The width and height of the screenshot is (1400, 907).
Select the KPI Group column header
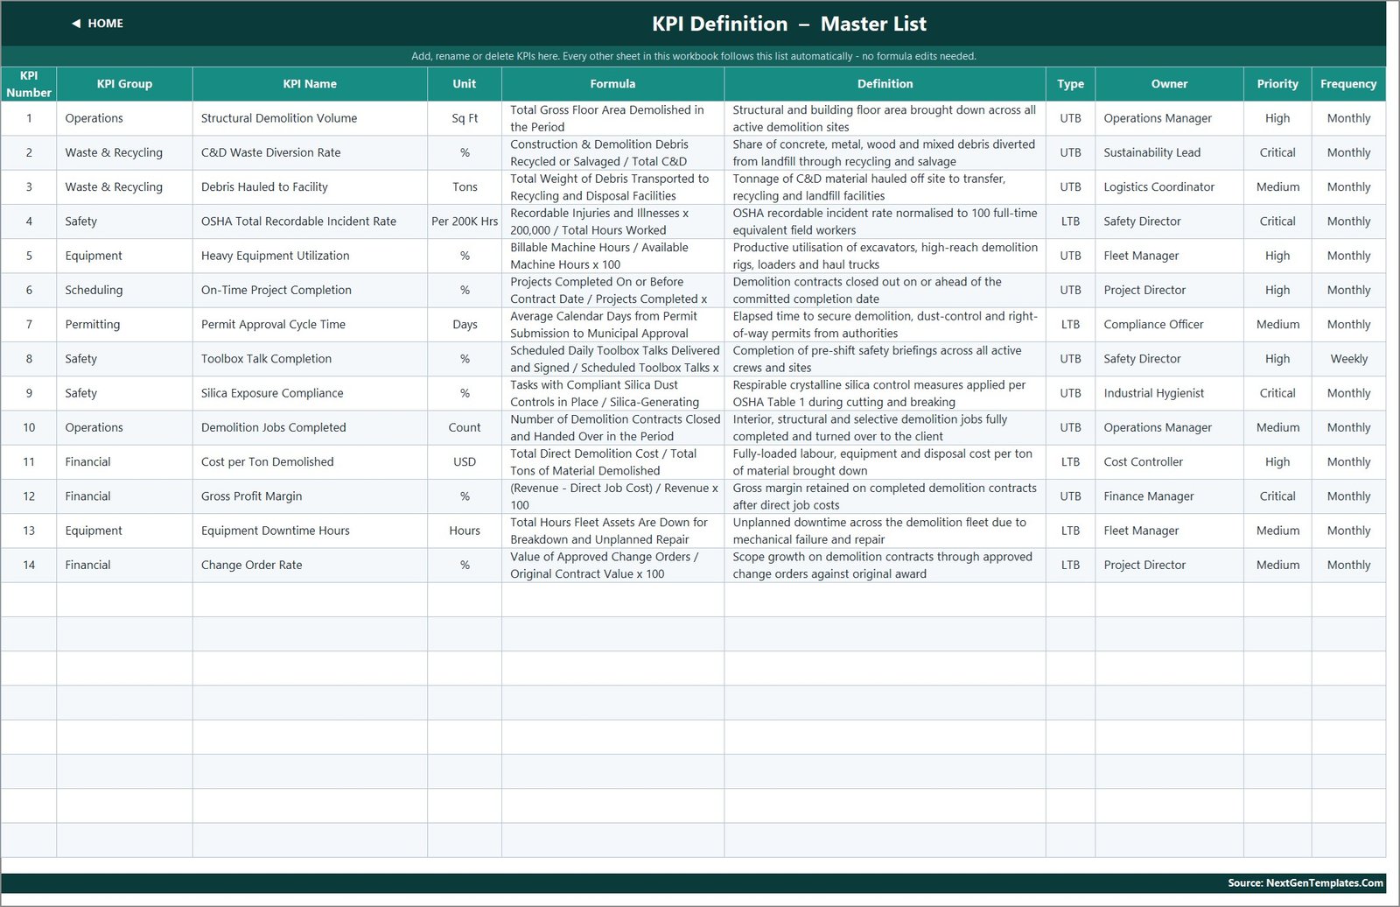click(124, 84)
